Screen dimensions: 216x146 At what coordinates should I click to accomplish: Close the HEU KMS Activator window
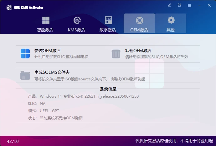pos(209,5)
